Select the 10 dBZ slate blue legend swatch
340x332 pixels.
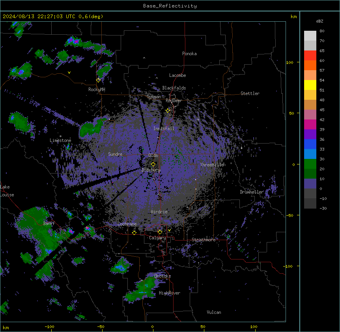tap(310, 184)
